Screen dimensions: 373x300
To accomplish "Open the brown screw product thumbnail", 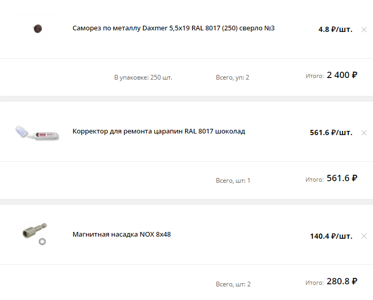I will tap(38, 29).
